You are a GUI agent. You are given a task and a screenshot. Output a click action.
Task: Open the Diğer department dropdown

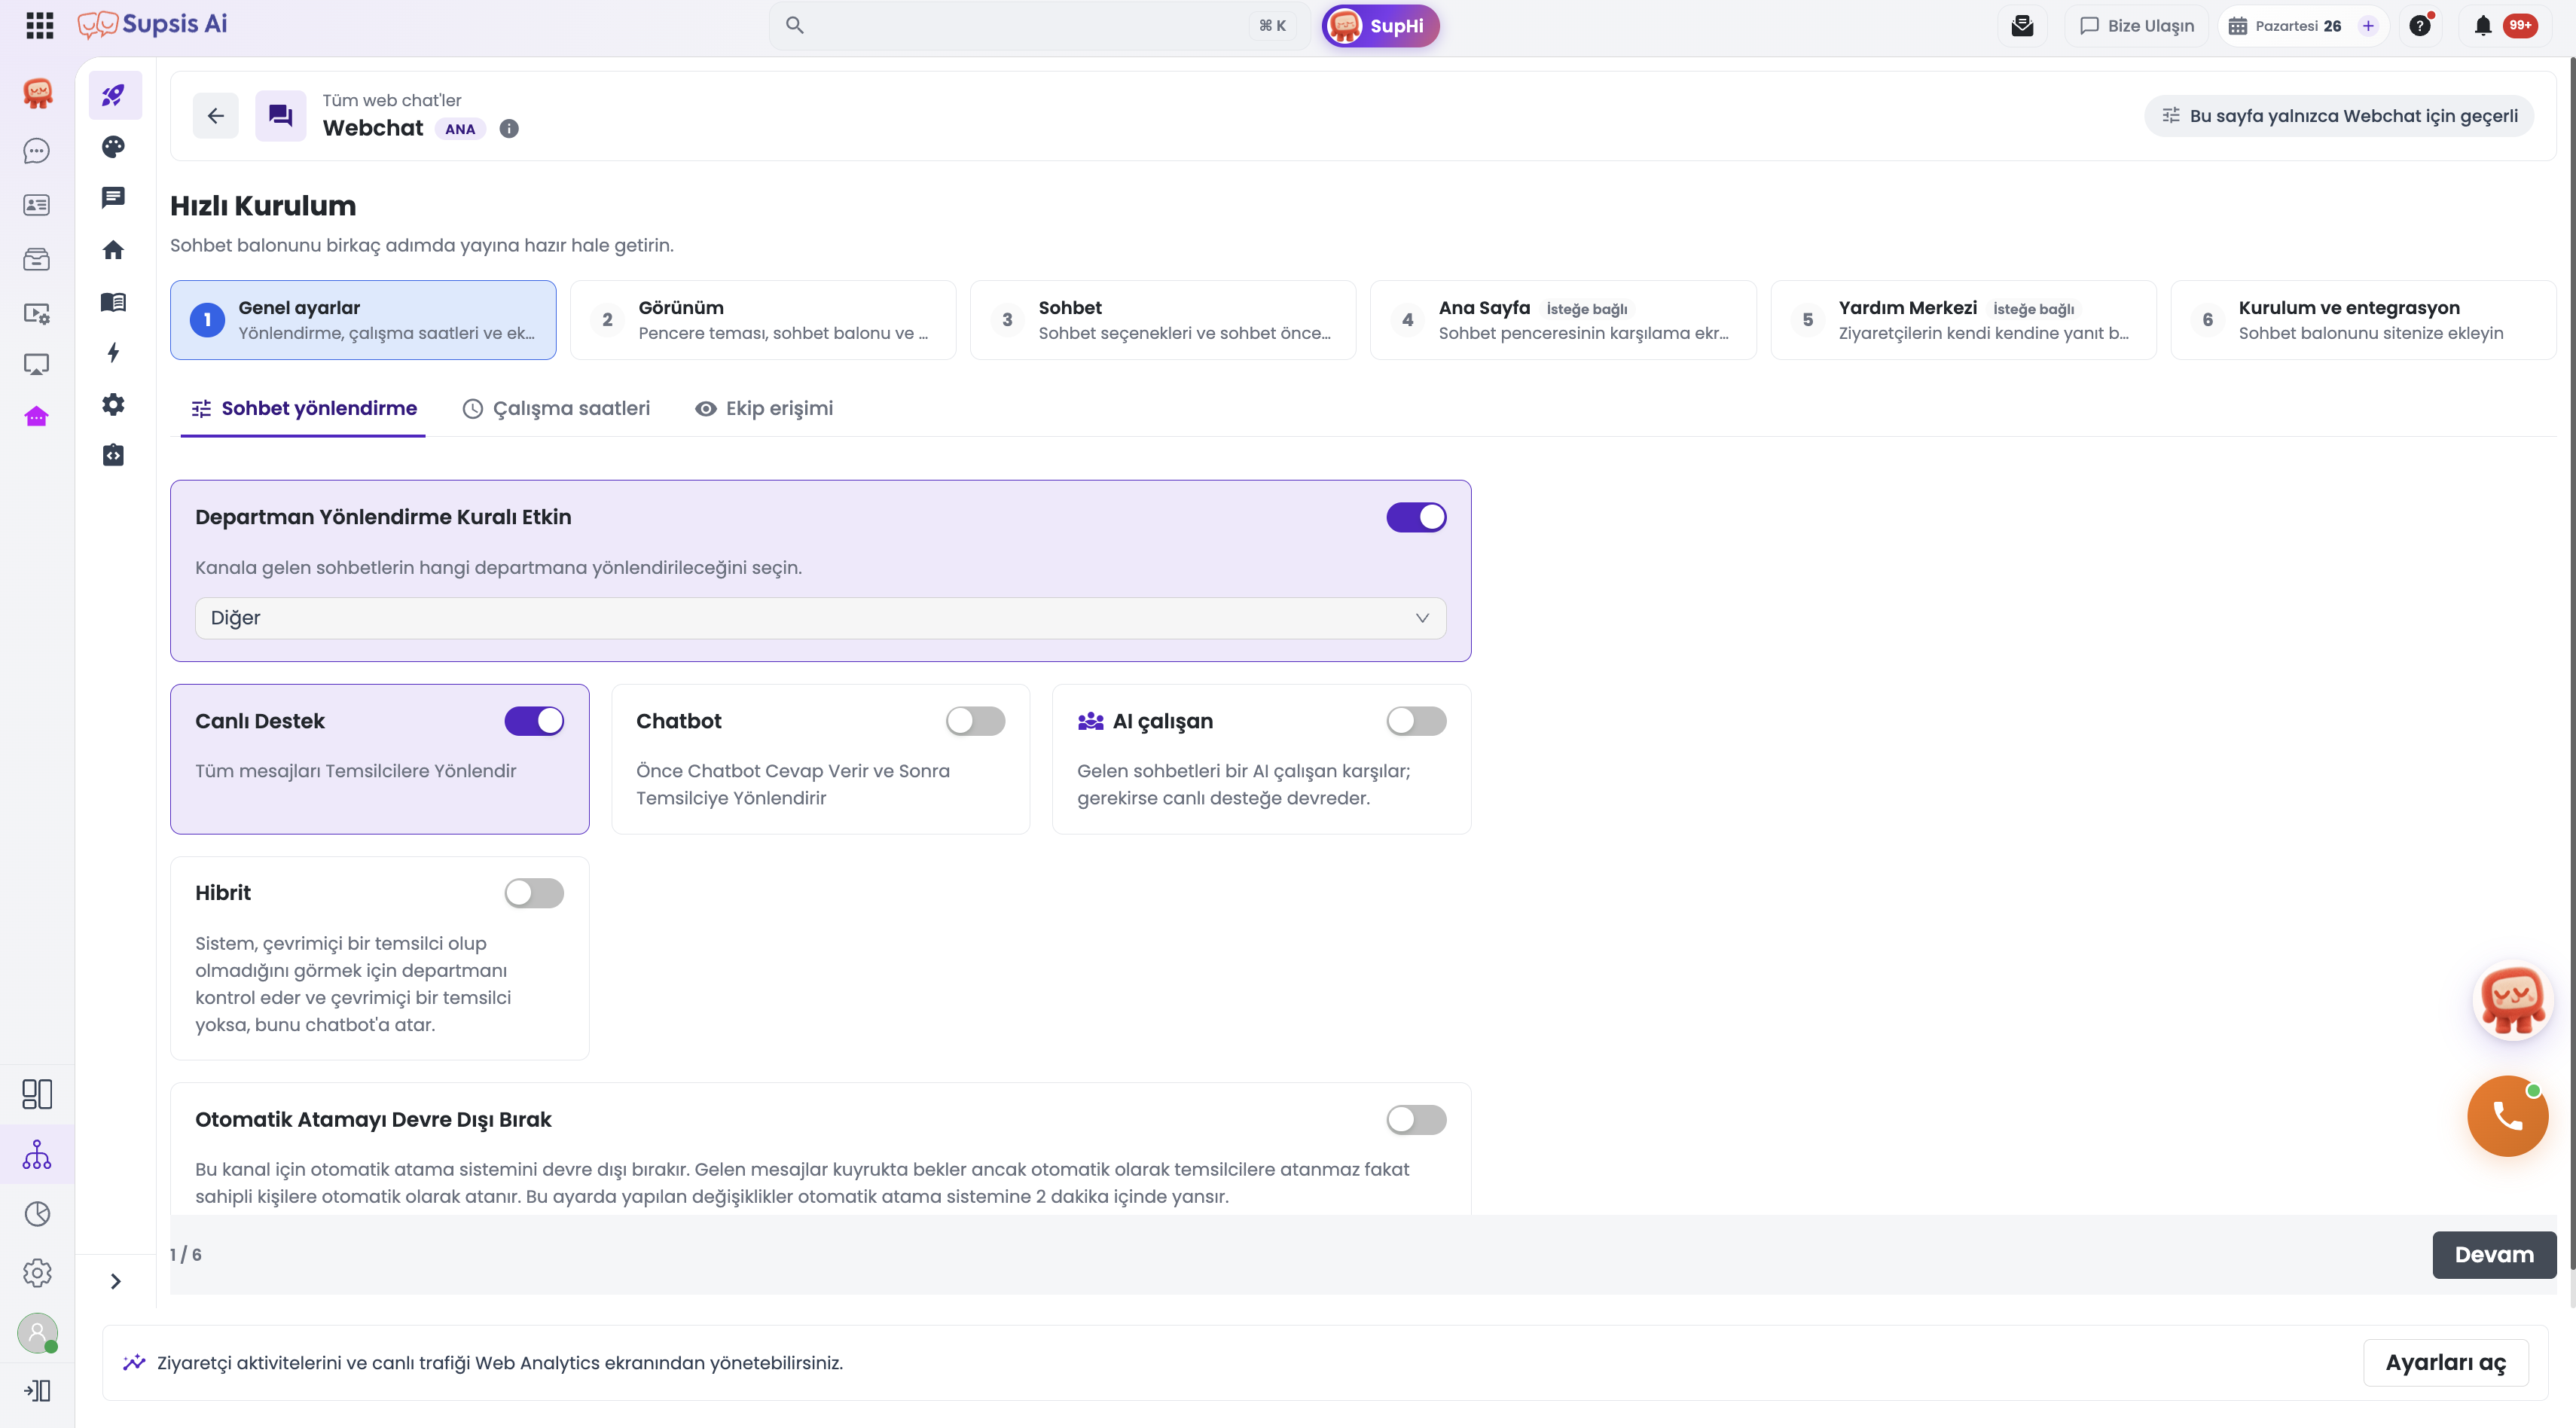click(x=820, y=618)
